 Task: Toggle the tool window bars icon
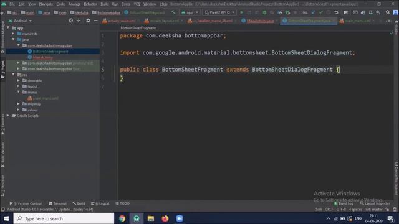(x=2, y=209)
